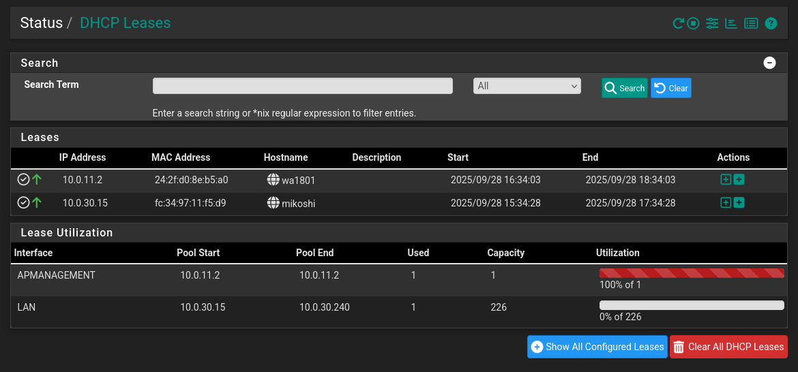Open related status chart icon

[x=731, y=24]
